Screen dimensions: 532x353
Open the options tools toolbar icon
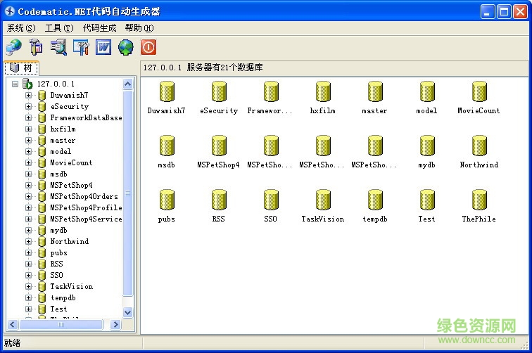[x=81, y=47]
